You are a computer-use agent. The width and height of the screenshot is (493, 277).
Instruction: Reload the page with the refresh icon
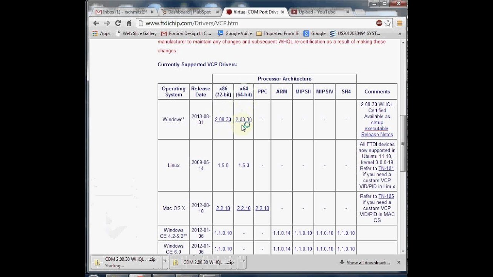click(x=118, y=23)
